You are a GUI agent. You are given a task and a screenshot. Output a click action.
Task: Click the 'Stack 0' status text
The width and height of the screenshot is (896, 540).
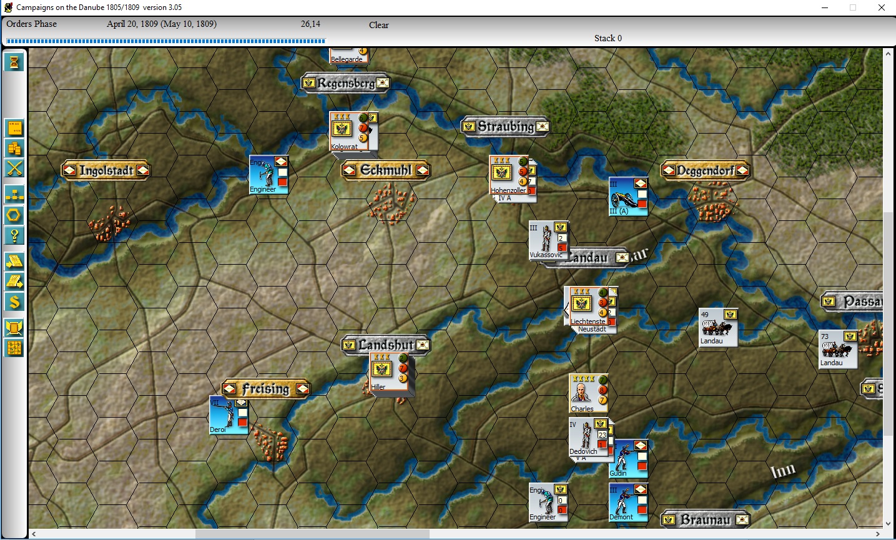[x=608, y=38]
